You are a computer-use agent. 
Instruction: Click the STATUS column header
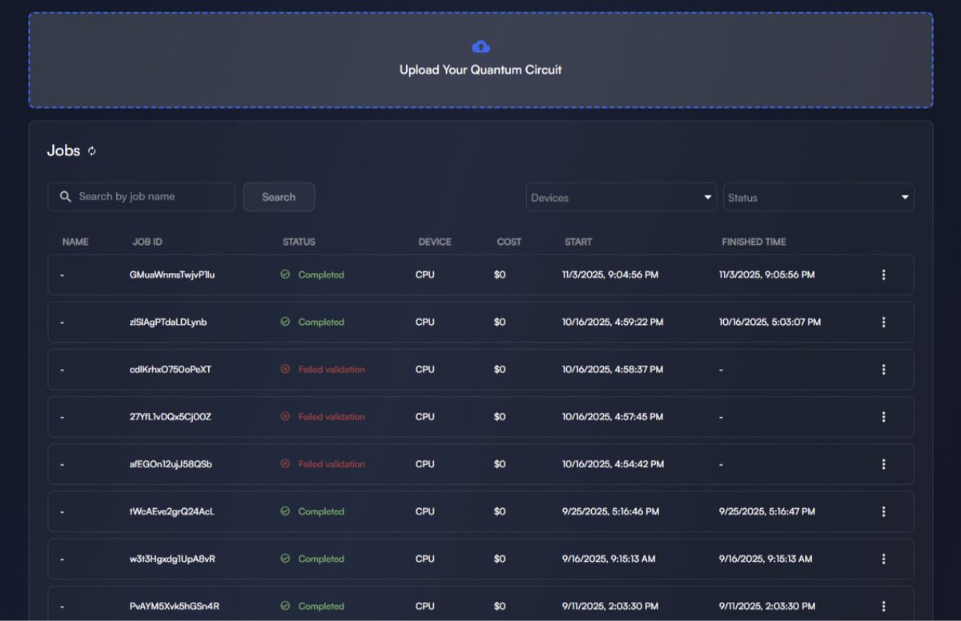coord(299,242)
